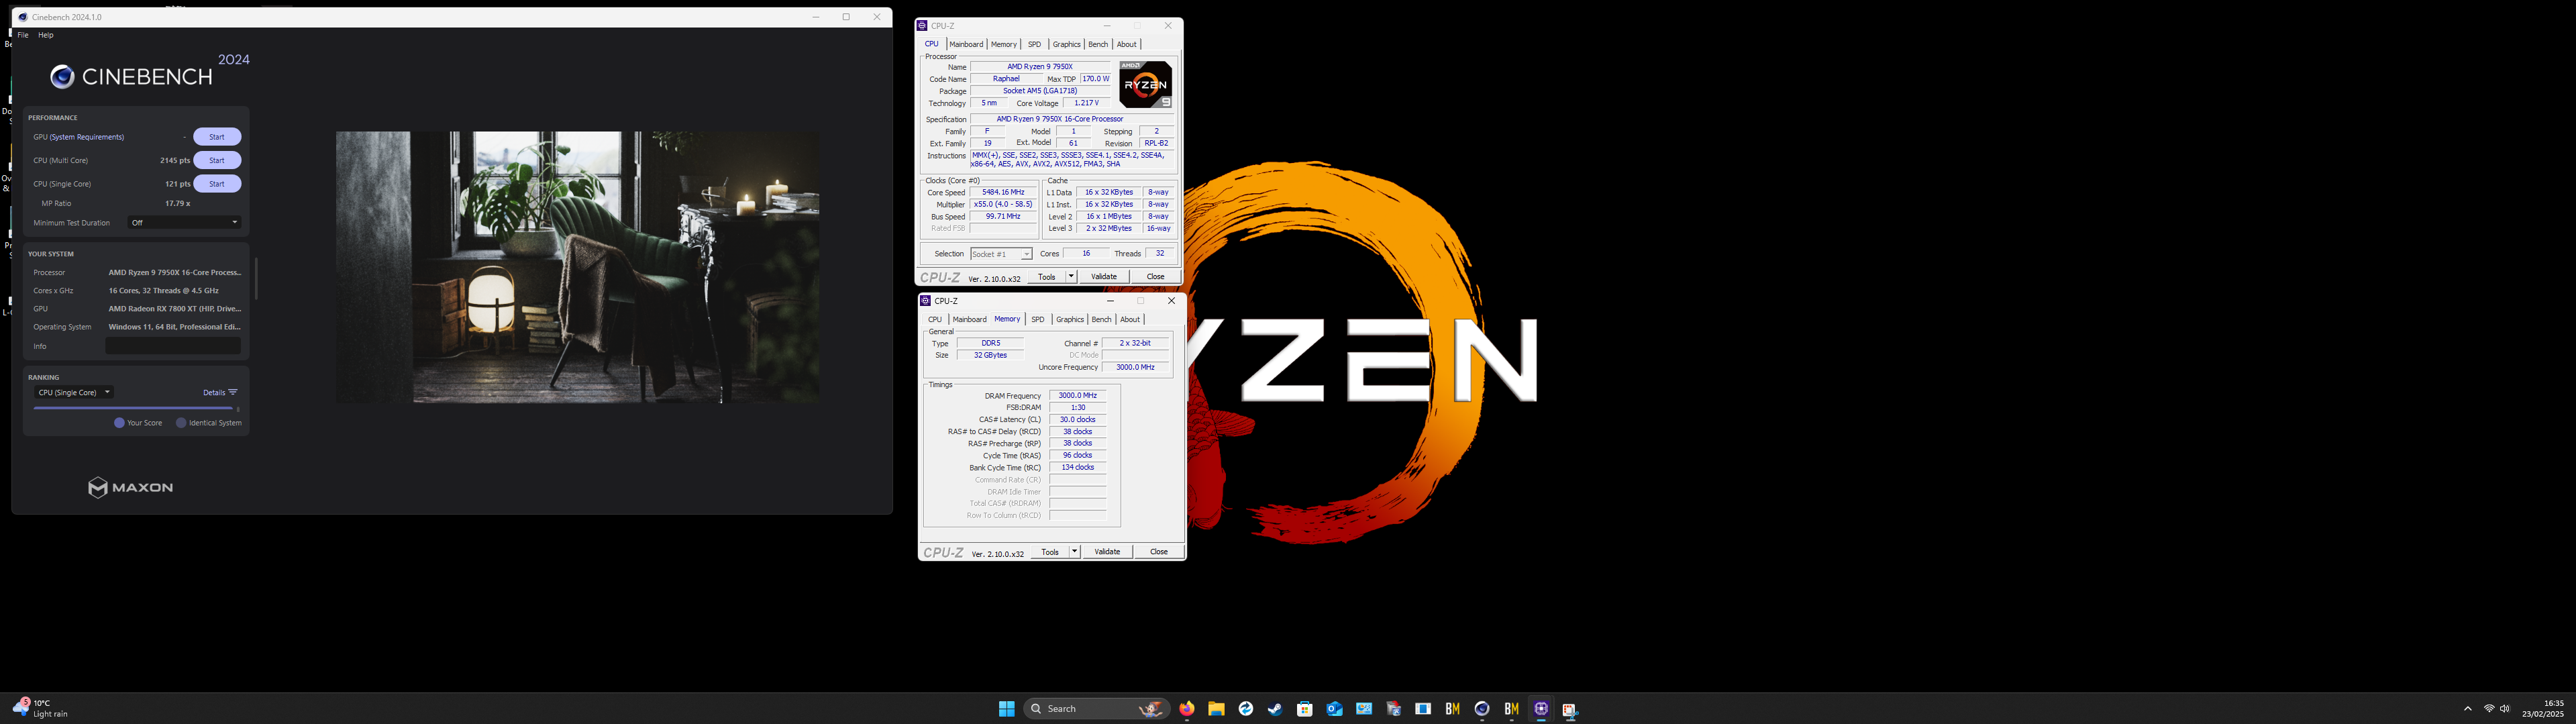Click the Core Speed value 5484.16 MHz
This screenshot has height=724, width=2576.
pyautogui.click(x=1004, y=192)
